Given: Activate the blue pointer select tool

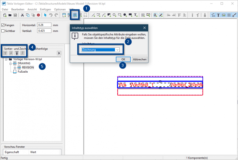Looking at the screenshot, I should pos(45,15).
